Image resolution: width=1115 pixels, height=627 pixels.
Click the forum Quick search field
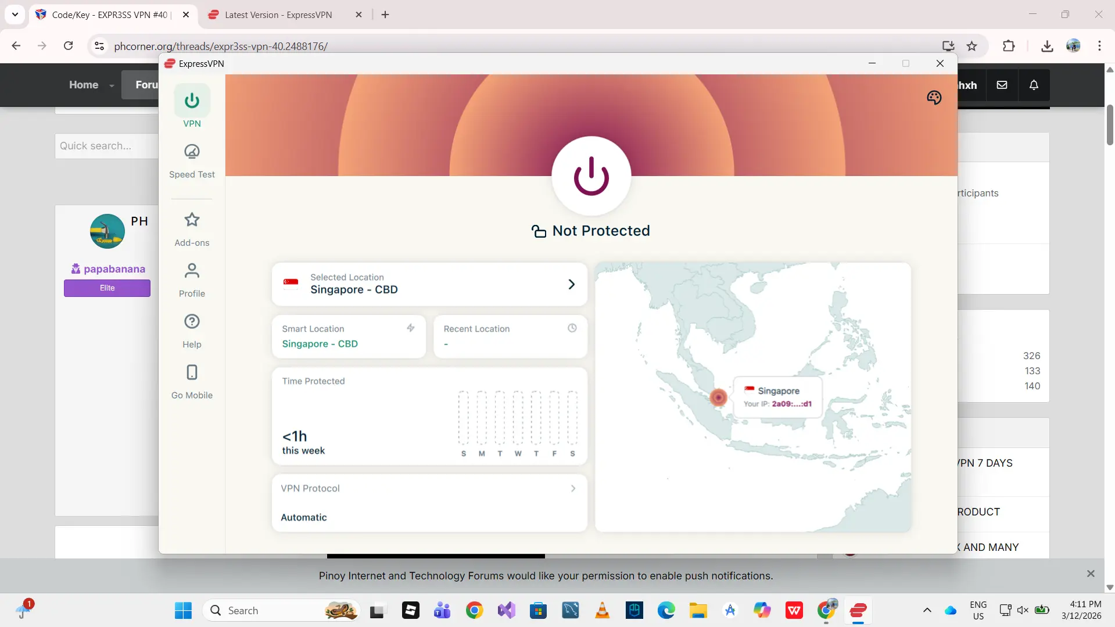click(x=107, y=146)
